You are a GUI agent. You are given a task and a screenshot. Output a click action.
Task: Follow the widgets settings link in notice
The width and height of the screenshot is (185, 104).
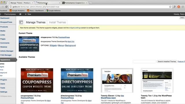tap(75, 28)
